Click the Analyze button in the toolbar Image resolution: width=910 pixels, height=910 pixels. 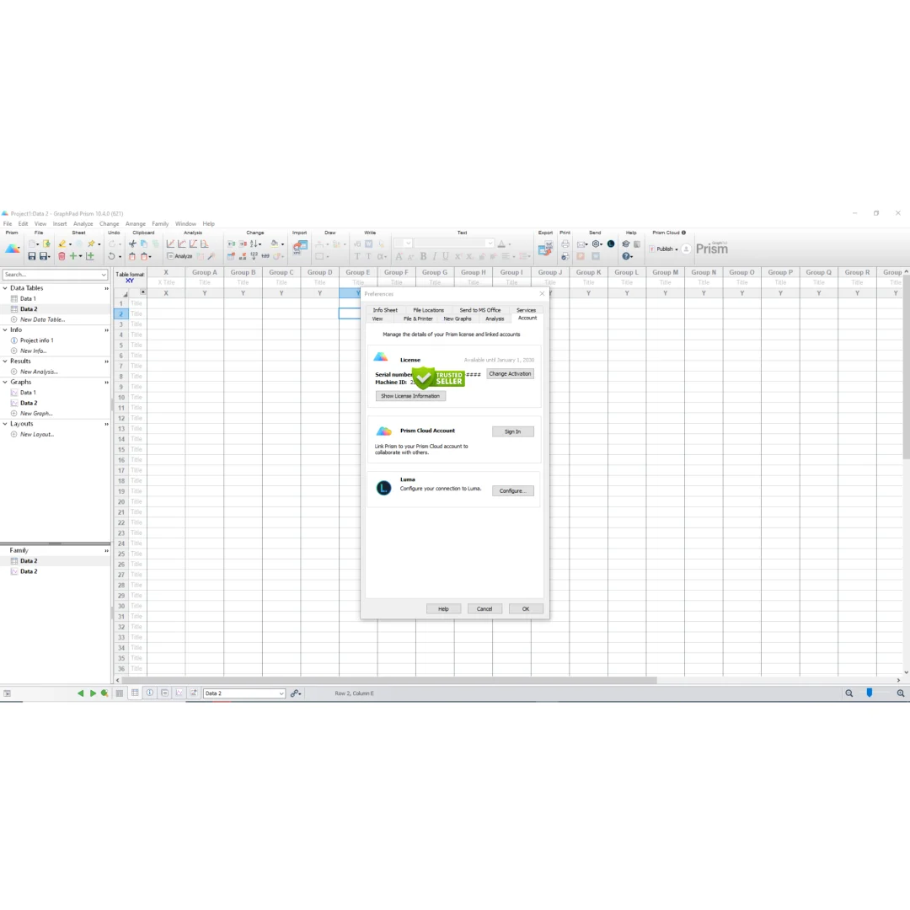(180, 256)
